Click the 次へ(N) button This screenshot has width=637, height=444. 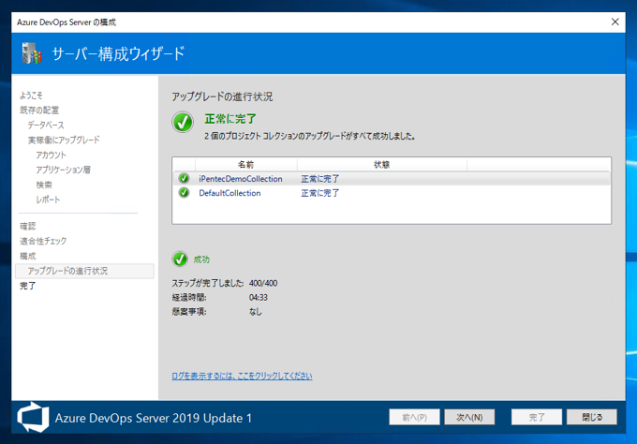coord(469,417)
